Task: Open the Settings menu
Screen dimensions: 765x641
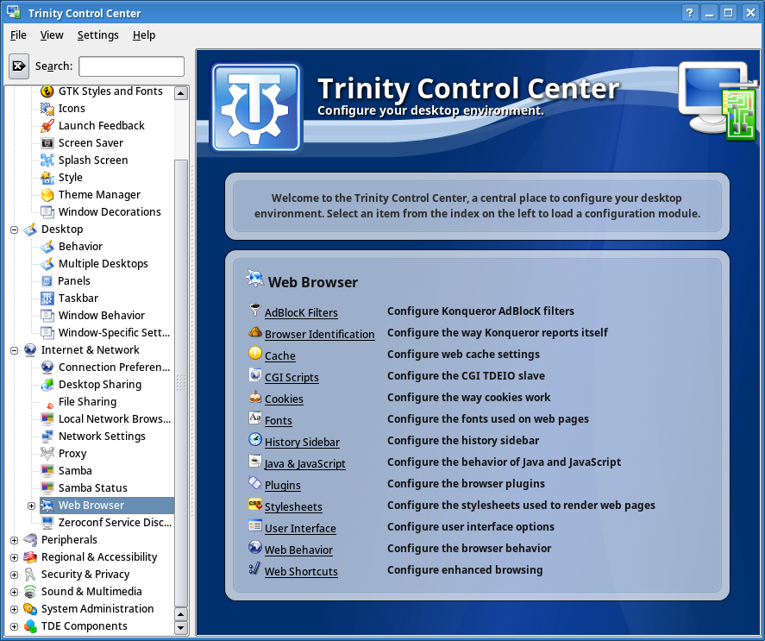Action: pyautogui.click(x=98, y=35)
